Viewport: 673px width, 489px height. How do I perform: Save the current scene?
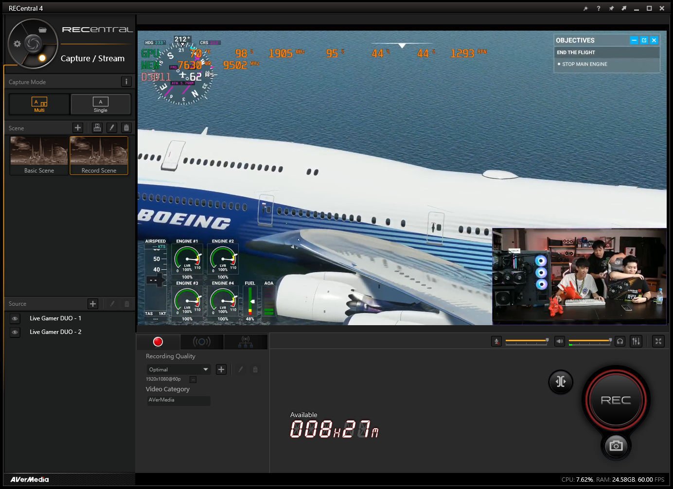coord(97,127)
